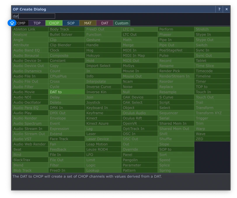Pick the Joystick operator
The width and height of the screenshot is (237, 198).
click(x=103, y=102)
